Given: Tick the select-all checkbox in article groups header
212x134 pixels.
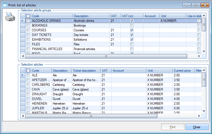Looking at the screenshot, I should (x=28, y=16).
